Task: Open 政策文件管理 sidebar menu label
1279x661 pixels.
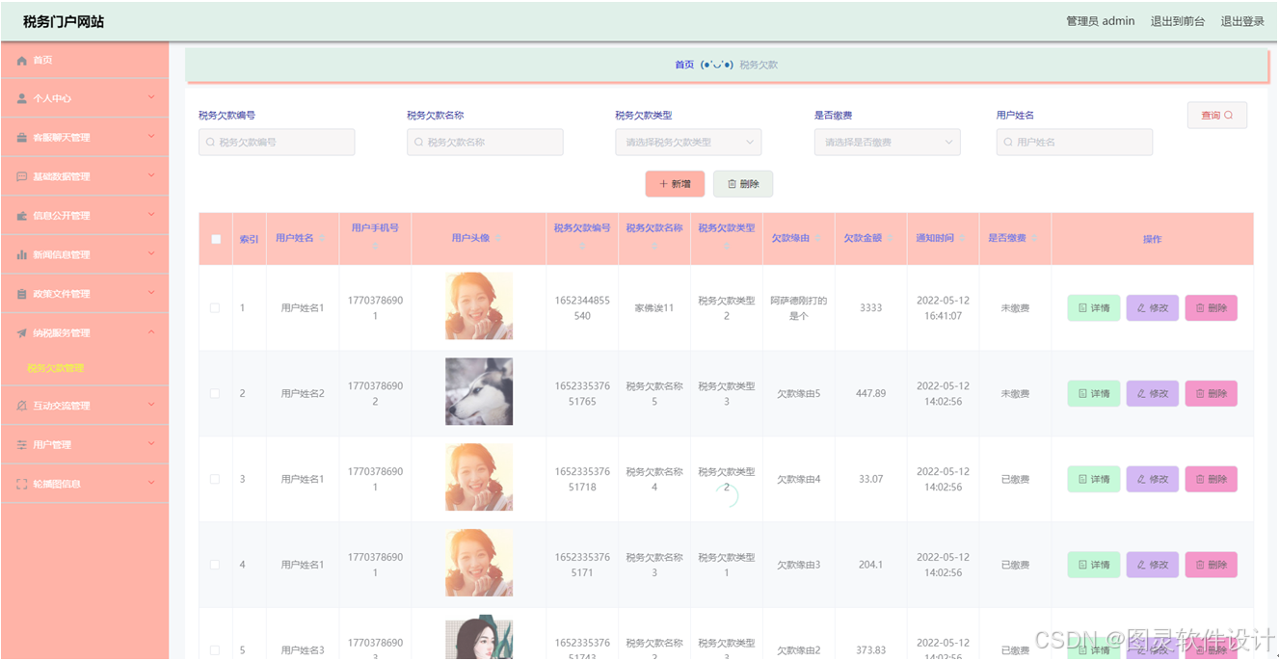Action: coord(62,294)
